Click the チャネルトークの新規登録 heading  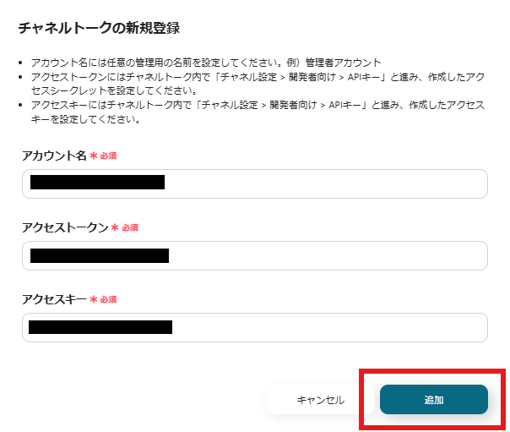99,28
